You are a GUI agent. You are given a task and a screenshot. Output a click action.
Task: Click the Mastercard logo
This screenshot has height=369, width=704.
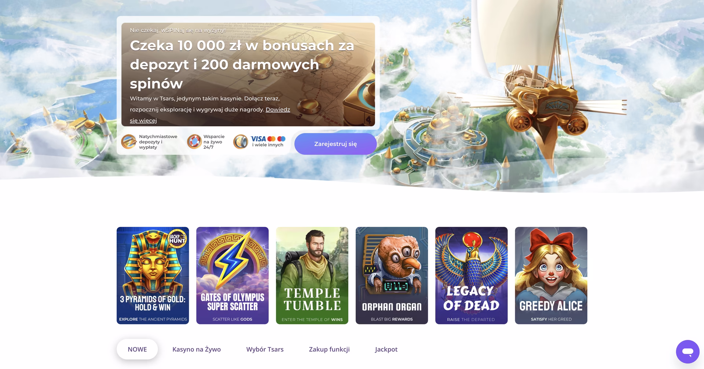click(271, 139)
